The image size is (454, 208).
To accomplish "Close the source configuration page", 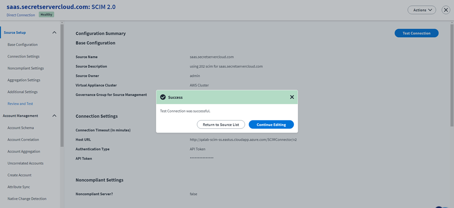I will tap(446, 10).
